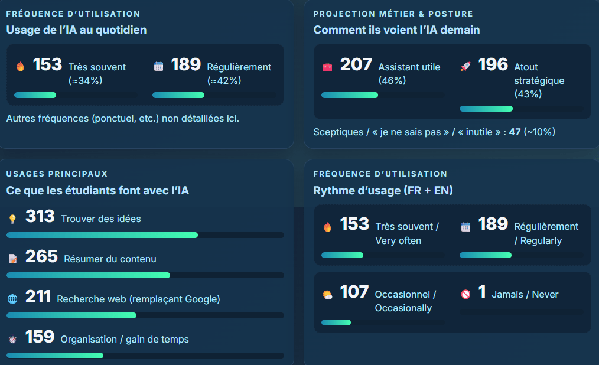
Task: Click the progress bar under Assistant utile (46%)
Action: coord(383,95)
